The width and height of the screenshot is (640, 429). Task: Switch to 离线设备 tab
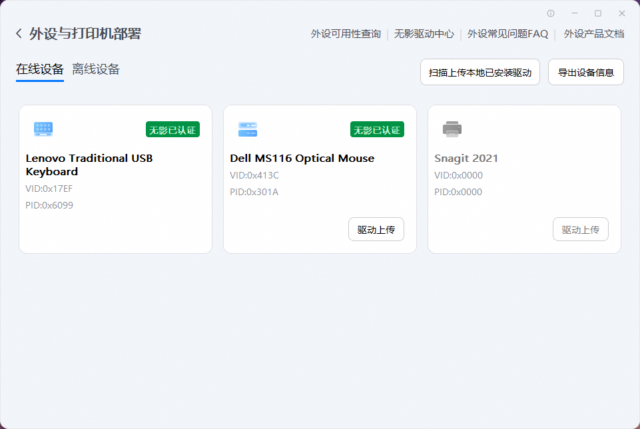click(96, 69)
